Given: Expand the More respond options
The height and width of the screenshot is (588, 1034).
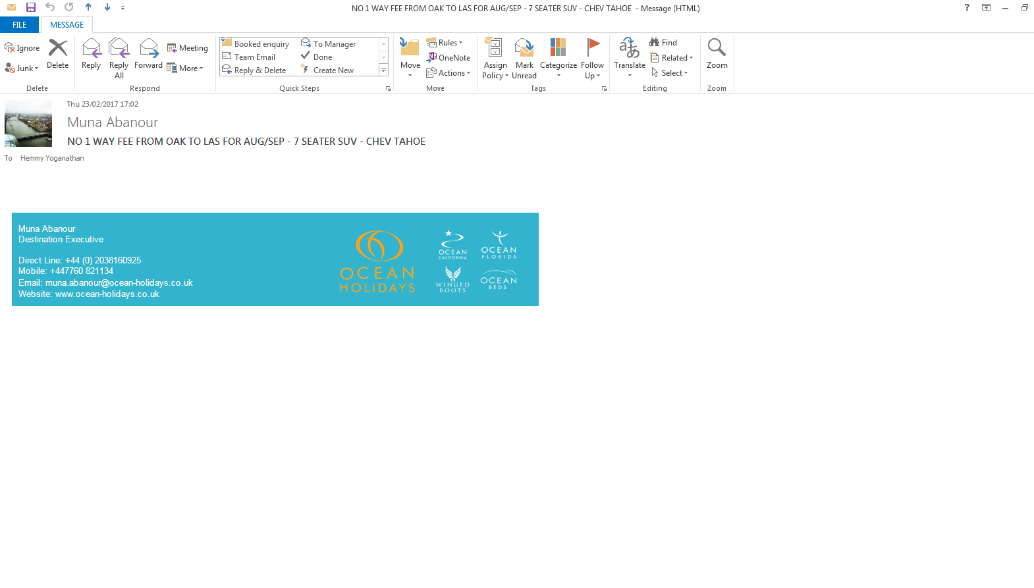Looking at the screenshot, I should click(x=185, y=68).
